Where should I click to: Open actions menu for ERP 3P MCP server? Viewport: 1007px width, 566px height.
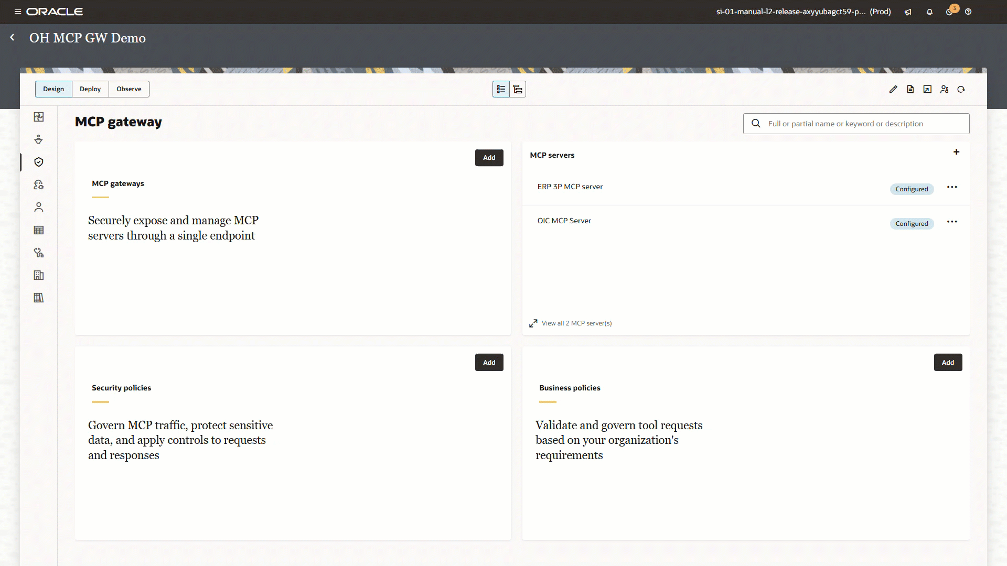click(x=952, y=187)
